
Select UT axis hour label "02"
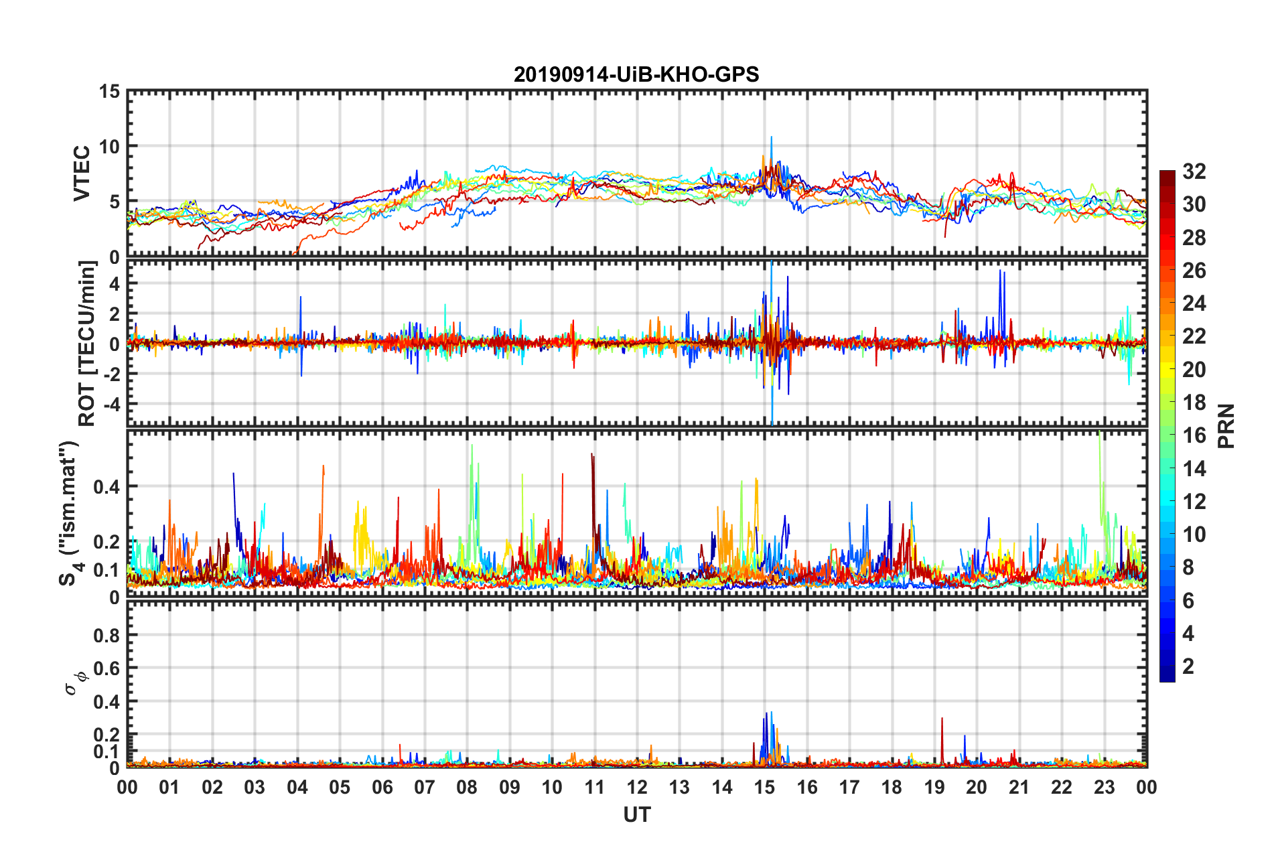(212, 787)
